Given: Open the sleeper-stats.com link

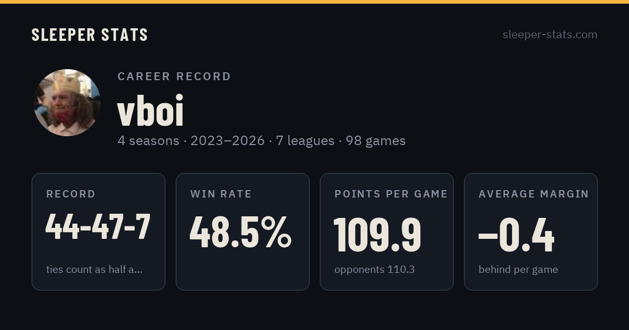Looking at the screenshot, I should [x=550, y=35].
